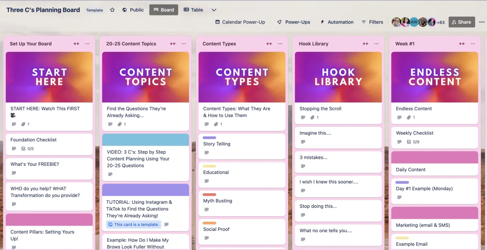This screenshot has height=250, width=487.
Task: Open the CONTENT TOPICS cover image
Action: click(146, 77)
